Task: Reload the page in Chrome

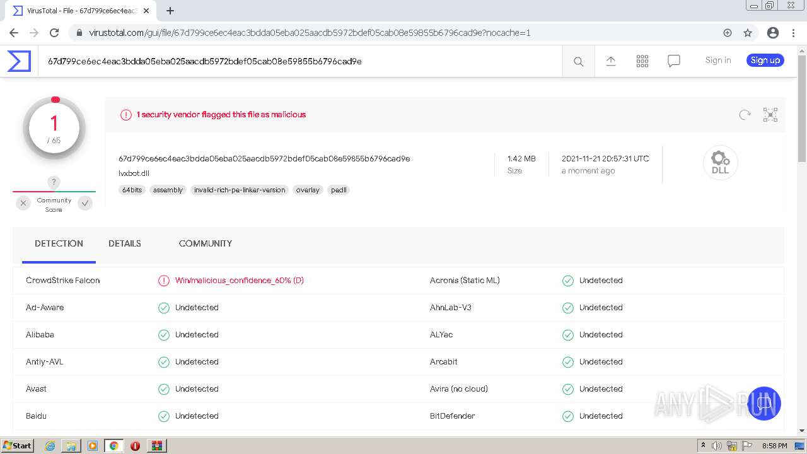Action: [x=54, y=33]
